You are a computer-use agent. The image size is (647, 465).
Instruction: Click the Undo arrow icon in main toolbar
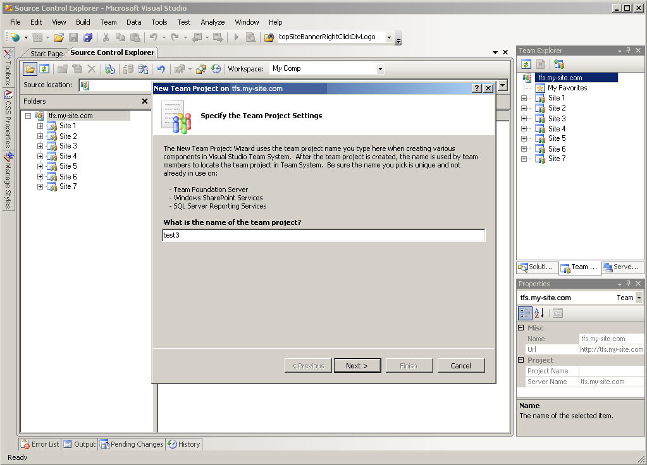pos(154,37)
